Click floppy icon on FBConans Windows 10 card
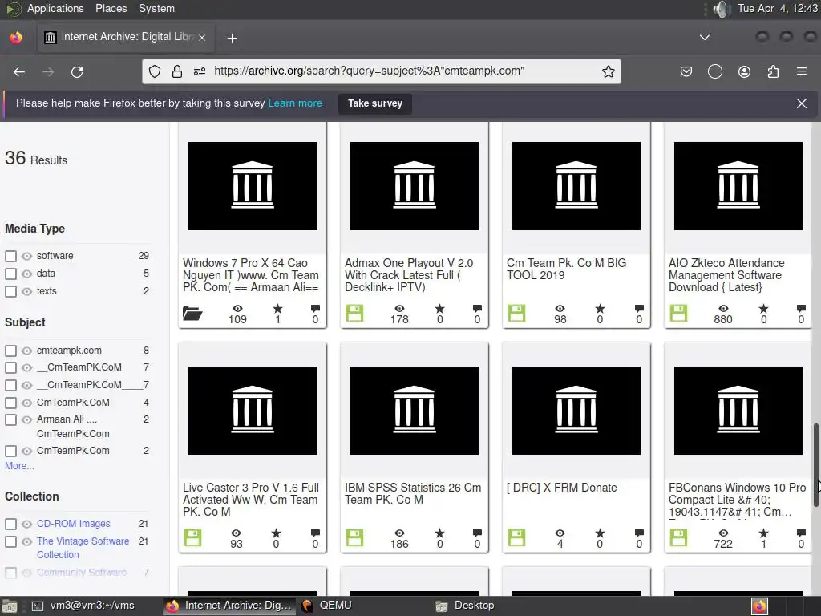This screenshot has height=616, width=821. tap(678, 537)
